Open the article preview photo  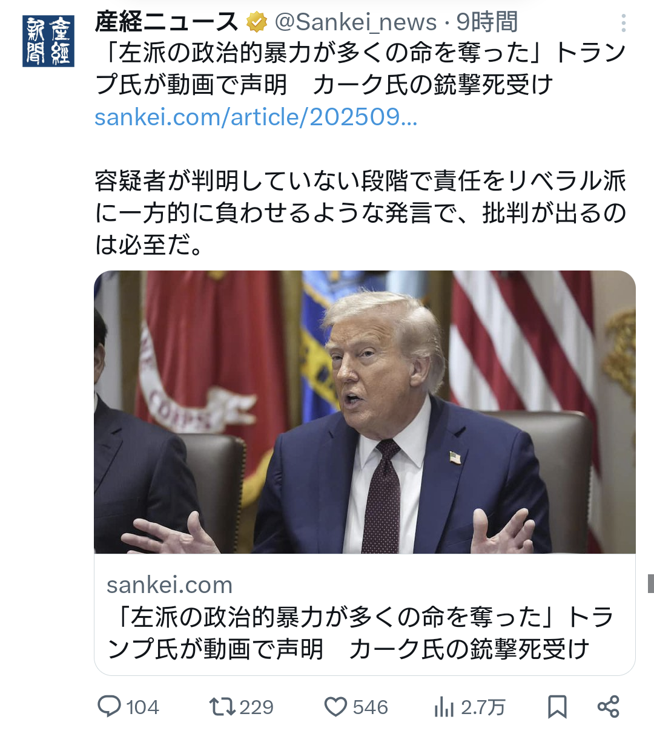click(365, 412)
